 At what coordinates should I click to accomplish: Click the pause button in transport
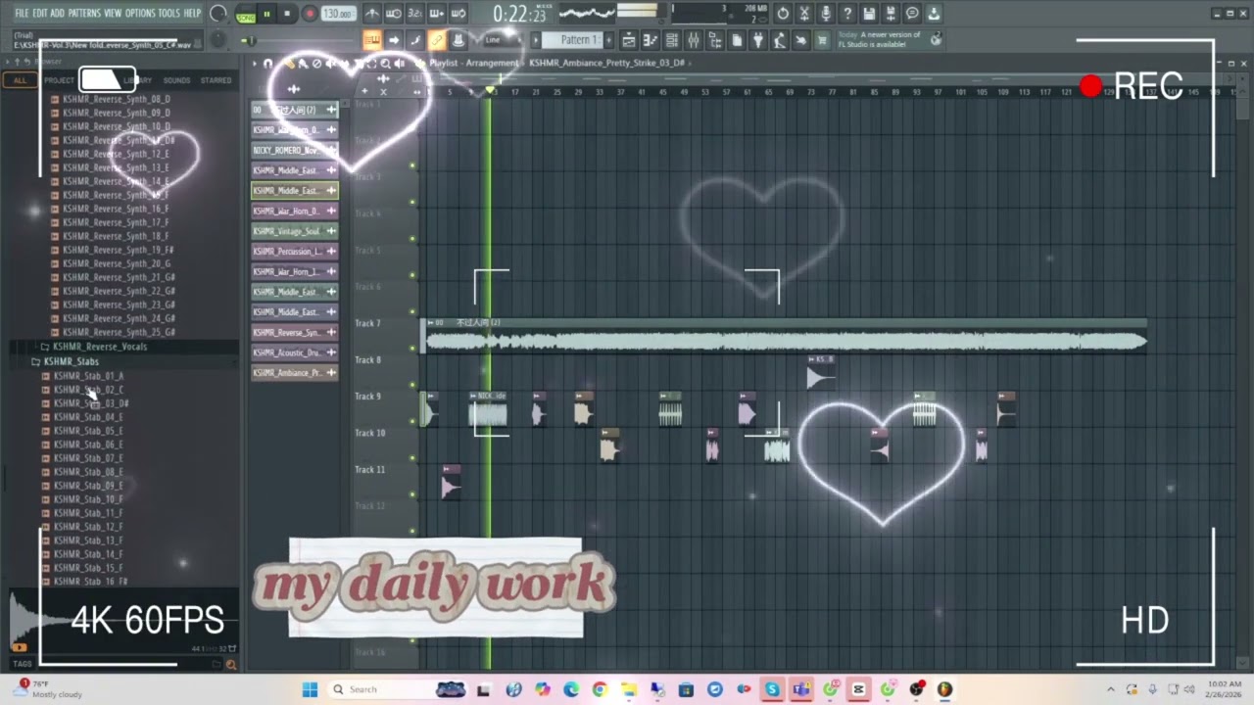coord(266,14)
